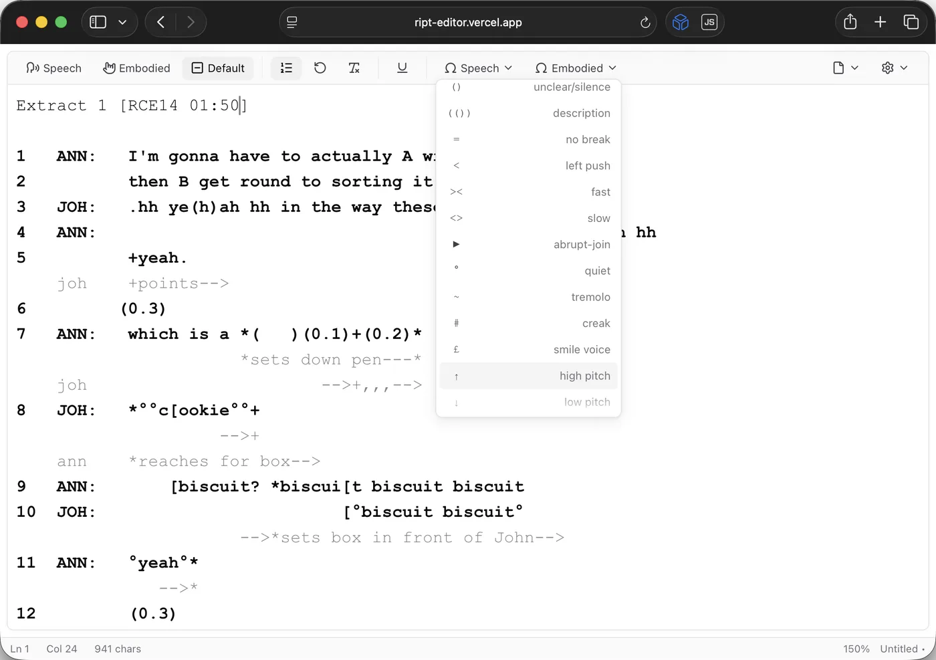Open the Safari share icon
This screenshot has width=936, height=660.
pos(850,22)
